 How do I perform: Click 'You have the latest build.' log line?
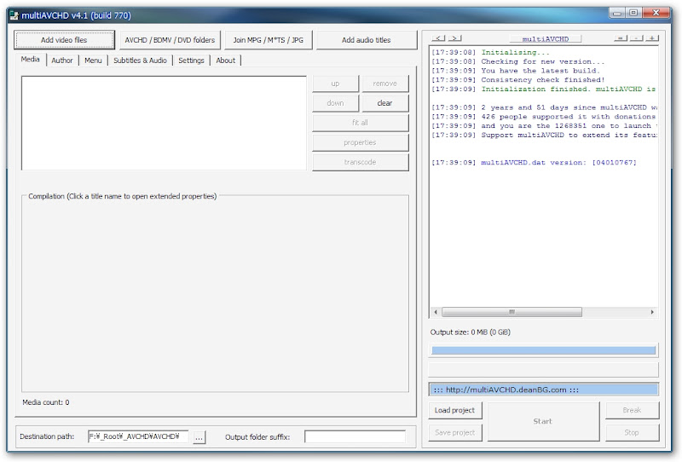(516, 71)
